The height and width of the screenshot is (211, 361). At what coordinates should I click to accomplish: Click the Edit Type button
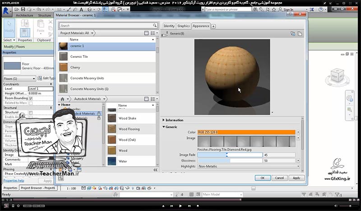tap(46, 79)
